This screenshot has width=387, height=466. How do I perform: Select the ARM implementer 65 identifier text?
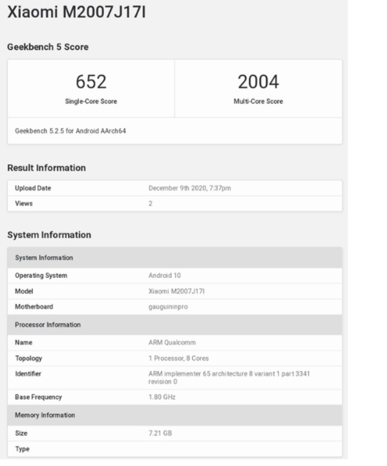229,378
